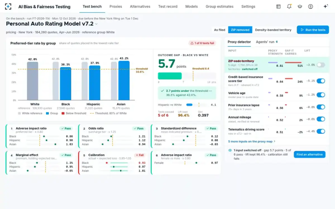Launch the sparkle AI assistant icon
The width and height of the screenshot is (335, 209).
click(x=326, y=6)
